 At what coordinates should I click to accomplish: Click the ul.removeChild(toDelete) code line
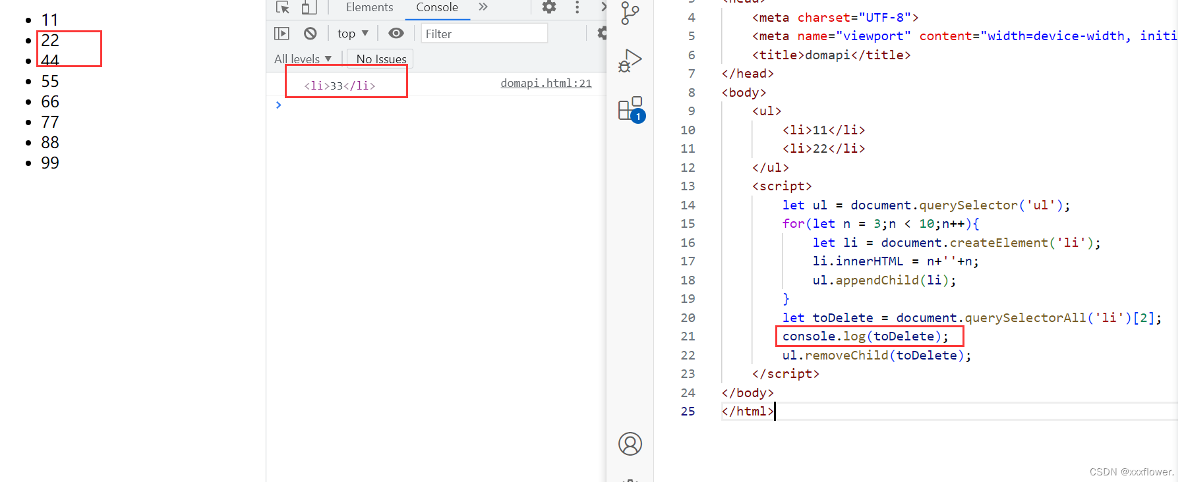pyautogui.click(x=877, y=356)
